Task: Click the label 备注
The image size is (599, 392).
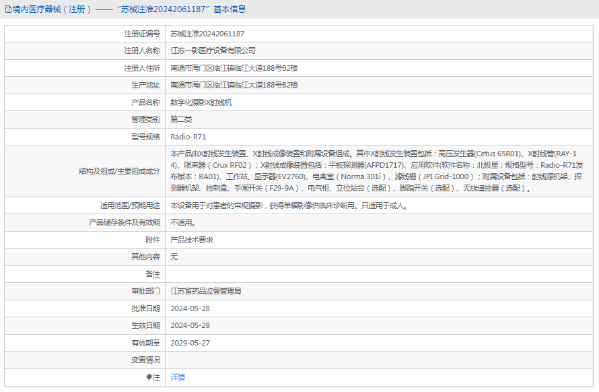Action: pos(153,274)
